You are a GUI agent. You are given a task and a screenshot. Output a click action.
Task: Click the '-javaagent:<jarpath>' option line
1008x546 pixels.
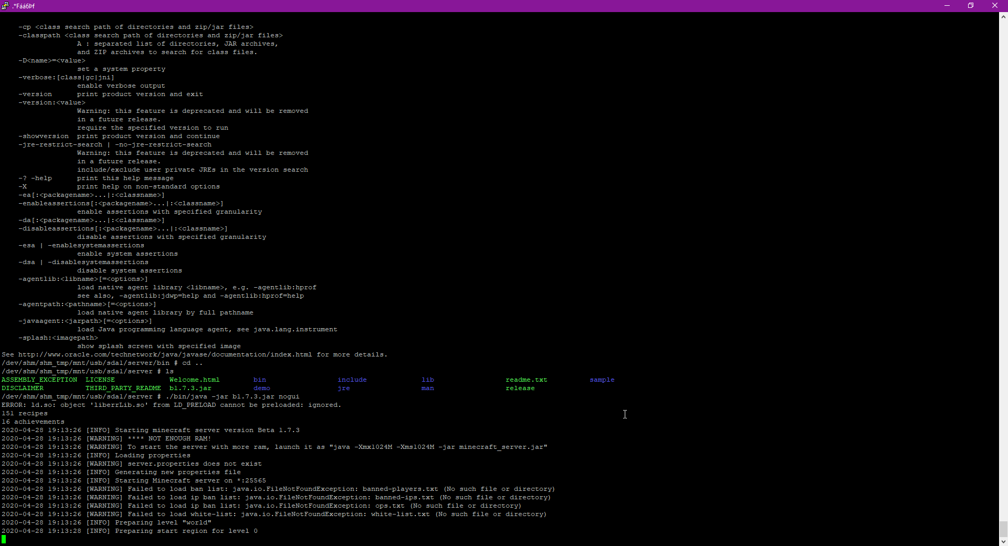[x=86, y=321]
